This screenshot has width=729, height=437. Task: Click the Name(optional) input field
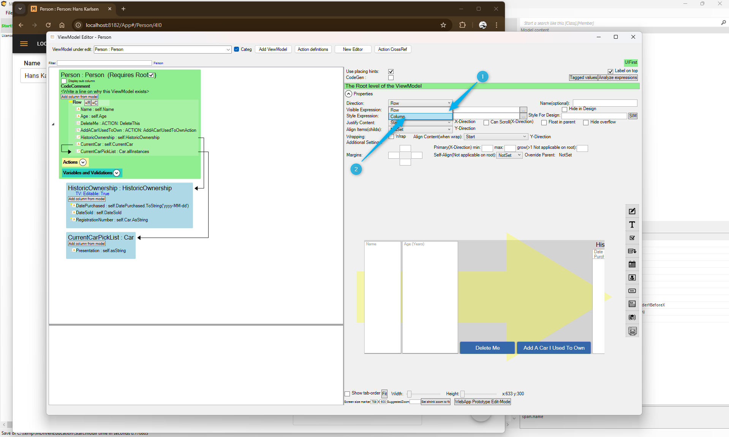pyautogui.click(x=605, y=103)
